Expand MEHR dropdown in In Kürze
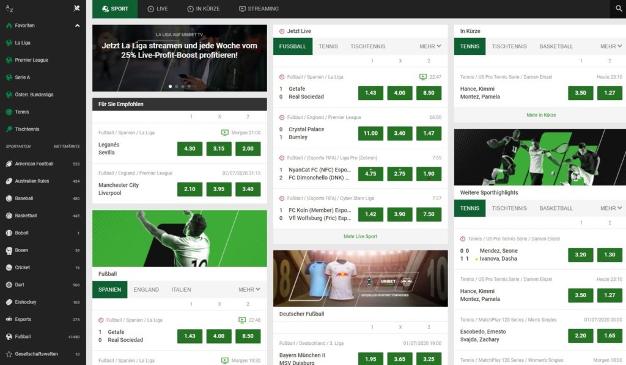Image resolution: width=626 pixels, height=365 pixels. [x=611, y=46]
